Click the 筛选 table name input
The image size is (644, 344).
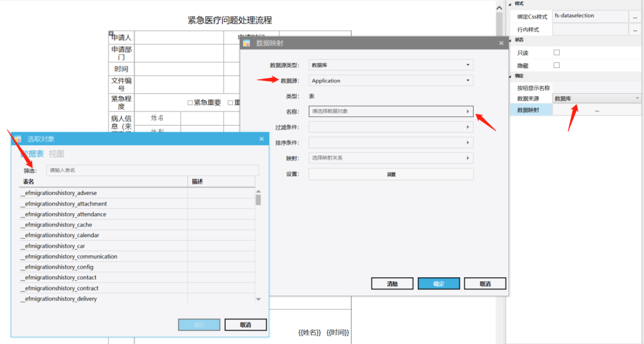(152, 170)
